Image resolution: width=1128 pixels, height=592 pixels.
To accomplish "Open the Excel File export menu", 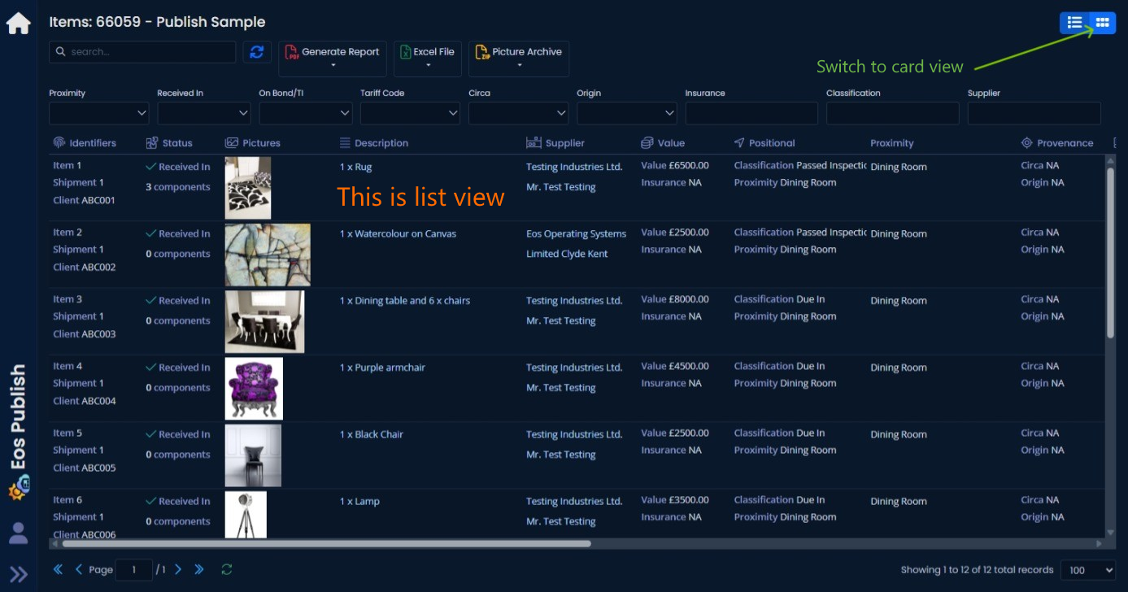I will pyautogui.click(x=428, y=59).
